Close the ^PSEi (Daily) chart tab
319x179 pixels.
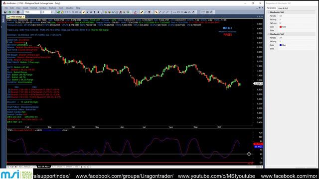tap(24, 16)
